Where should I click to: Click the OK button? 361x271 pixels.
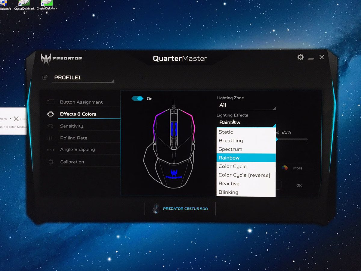tap(299, 185)
